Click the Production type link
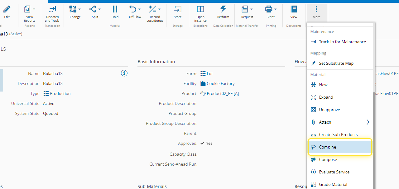This screenshot has width=399, height=189. click(x=60, y=93)
